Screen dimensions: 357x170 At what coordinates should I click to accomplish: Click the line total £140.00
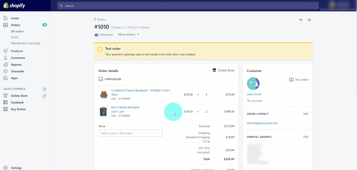coord(229,112)
